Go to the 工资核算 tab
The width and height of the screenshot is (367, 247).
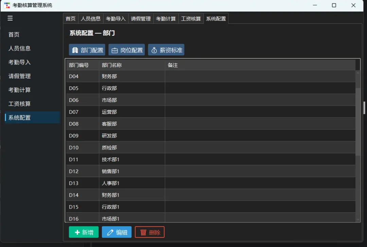[x=191, y=18]
